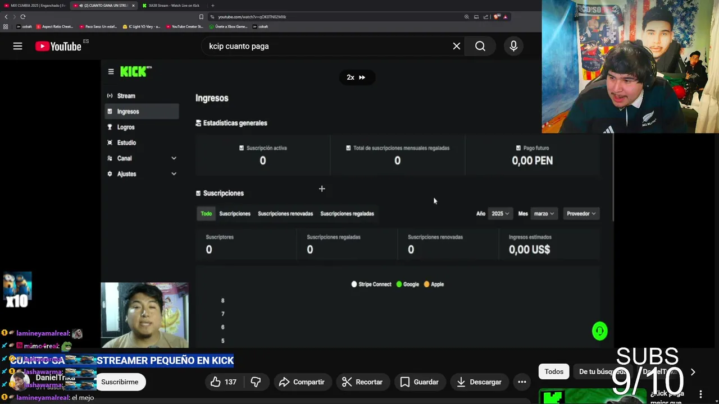Click the 'Pago futuro' 0,00 PEN value
Viewport: 719px width, 404px height.
pyautogui.click(x=532, y=161)
